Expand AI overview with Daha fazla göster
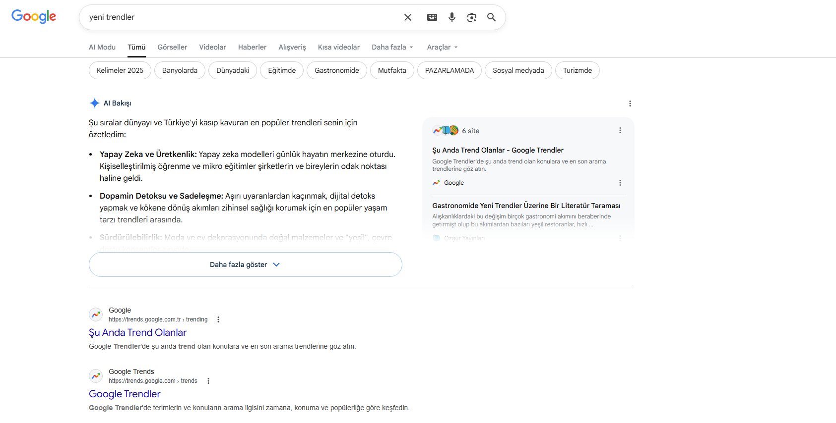 (245, 264)
